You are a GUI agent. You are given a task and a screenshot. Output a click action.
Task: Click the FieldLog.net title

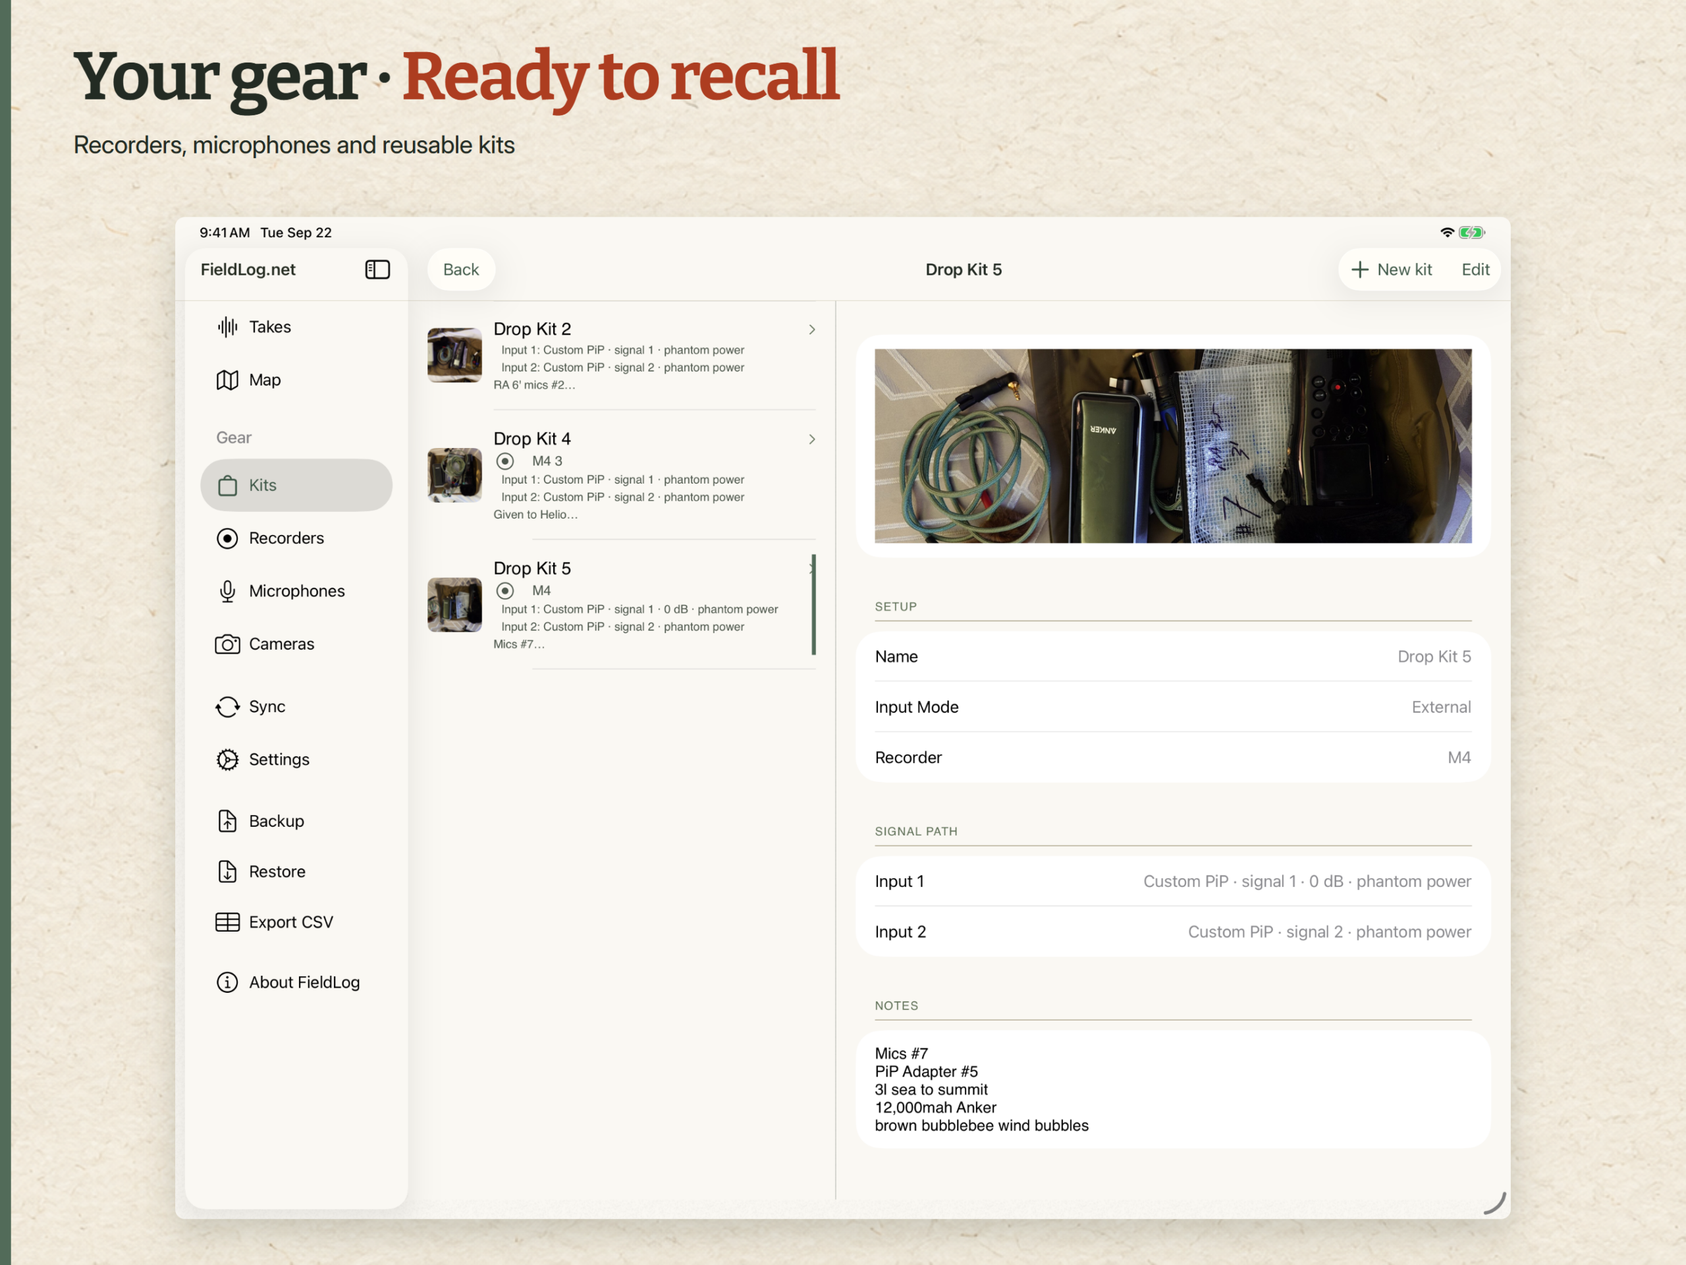click(x=248, y=269)
